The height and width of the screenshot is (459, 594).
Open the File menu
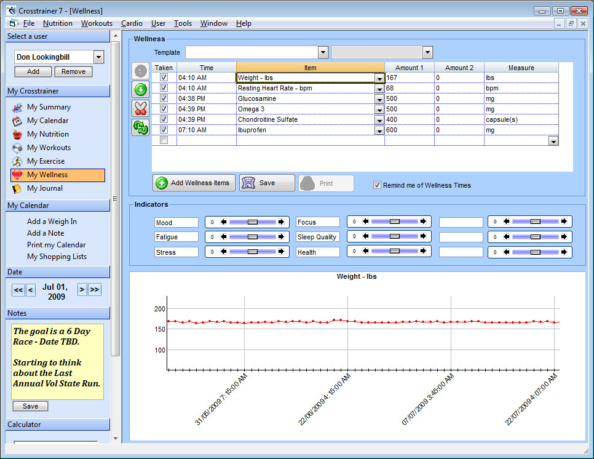[x=29, y=23]
